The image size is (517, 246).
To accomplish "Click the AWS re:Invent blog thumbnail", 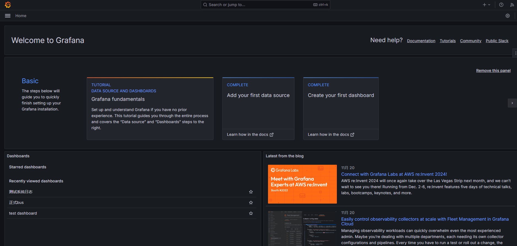I will (x=302, y=184).
